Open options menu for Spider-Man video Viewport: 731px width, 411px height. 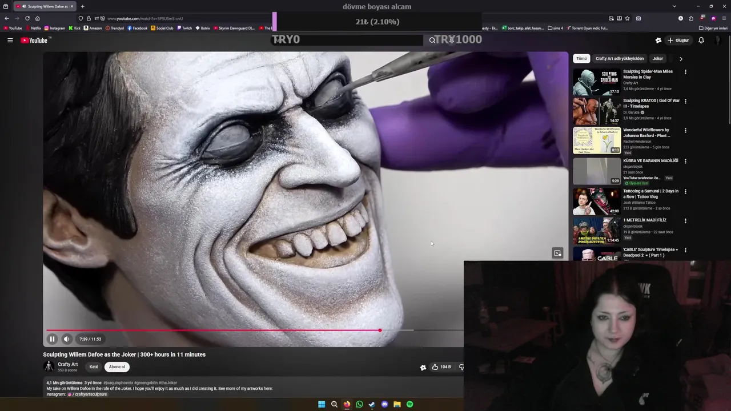point(685,72)
